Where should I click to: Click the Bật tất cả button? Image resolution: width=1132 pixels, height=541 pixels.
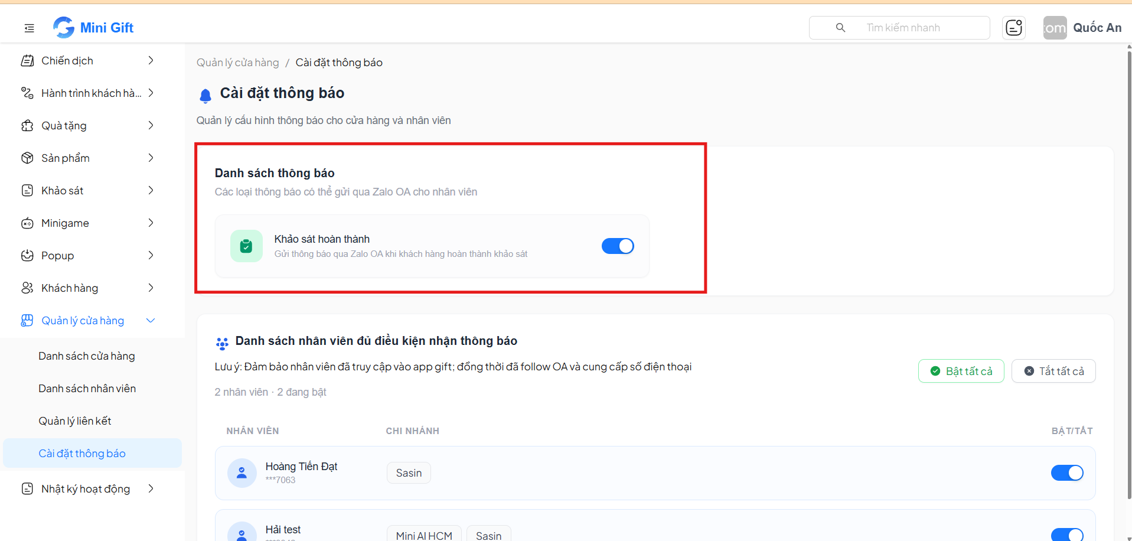[x=961, y=371]
